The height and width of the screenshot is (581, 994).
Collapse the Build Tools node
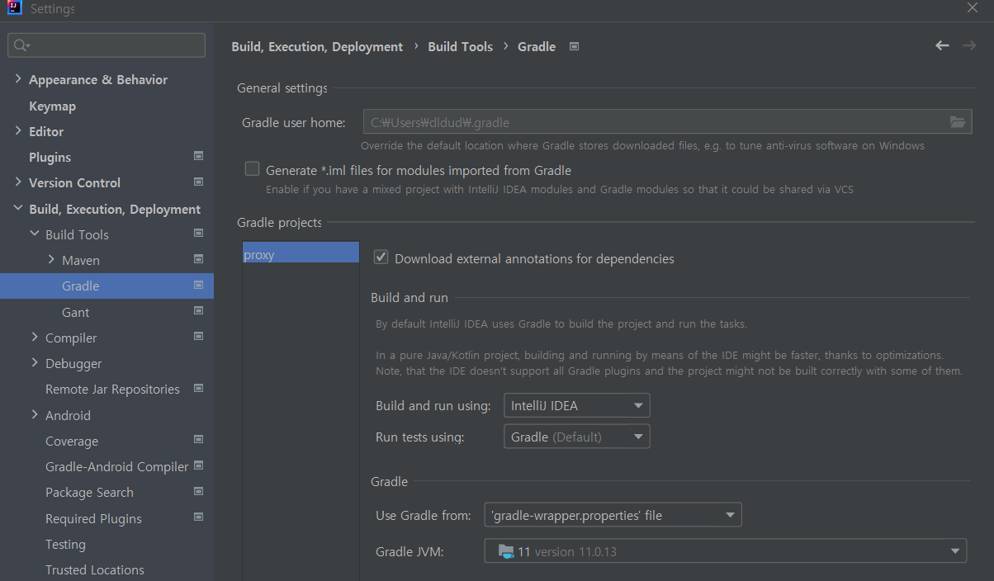point(35,234)
